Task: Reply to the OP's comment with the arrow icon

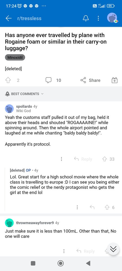Action: (x=92, y=207)
